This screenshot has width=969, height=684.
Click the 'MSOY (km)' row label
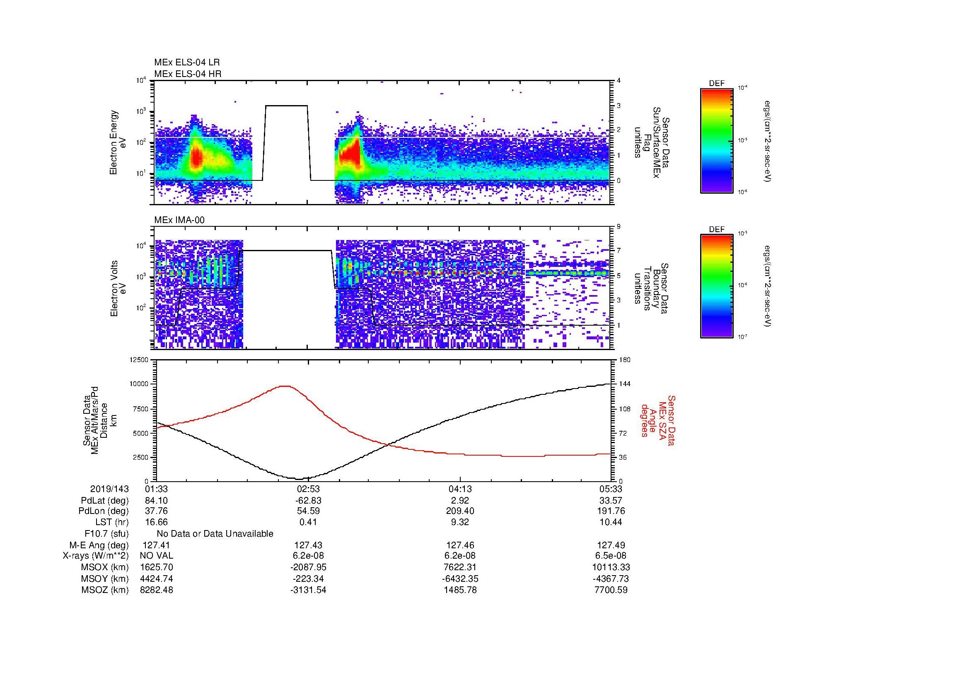pyautogui.click(x=105, y=578)
